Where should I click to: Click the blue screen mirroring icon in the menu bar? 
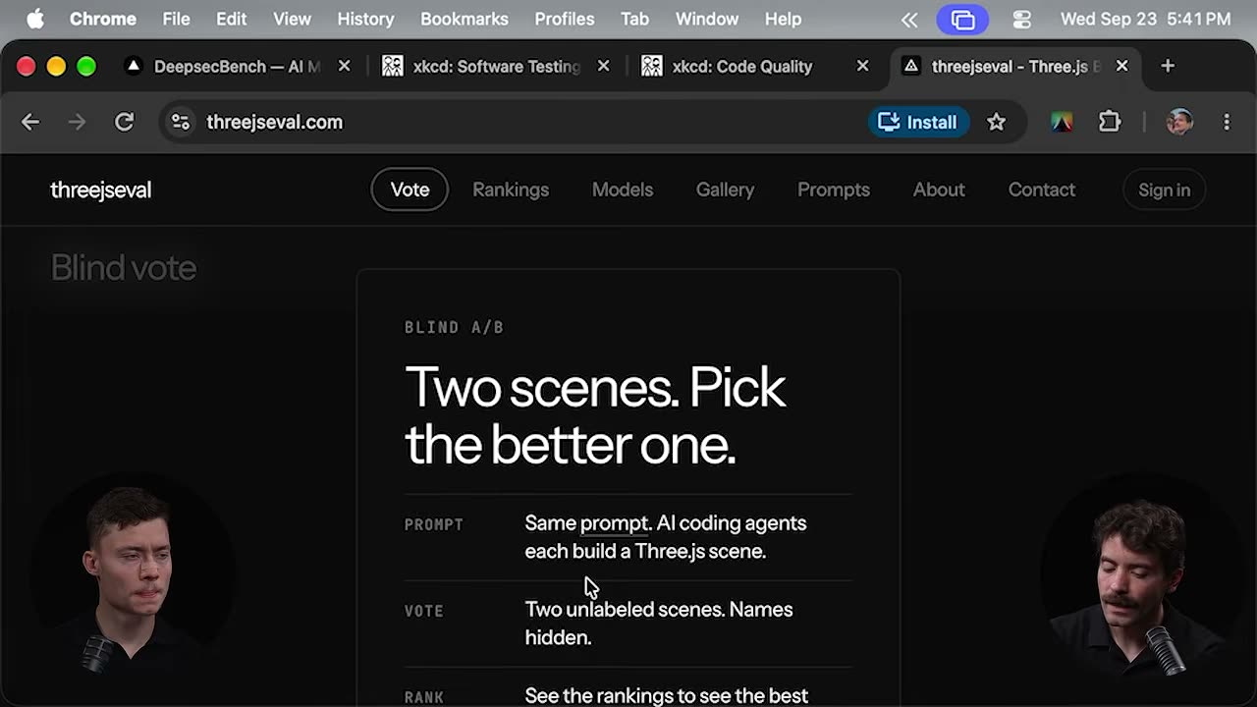pyautogui.click(x=963, y=19)
